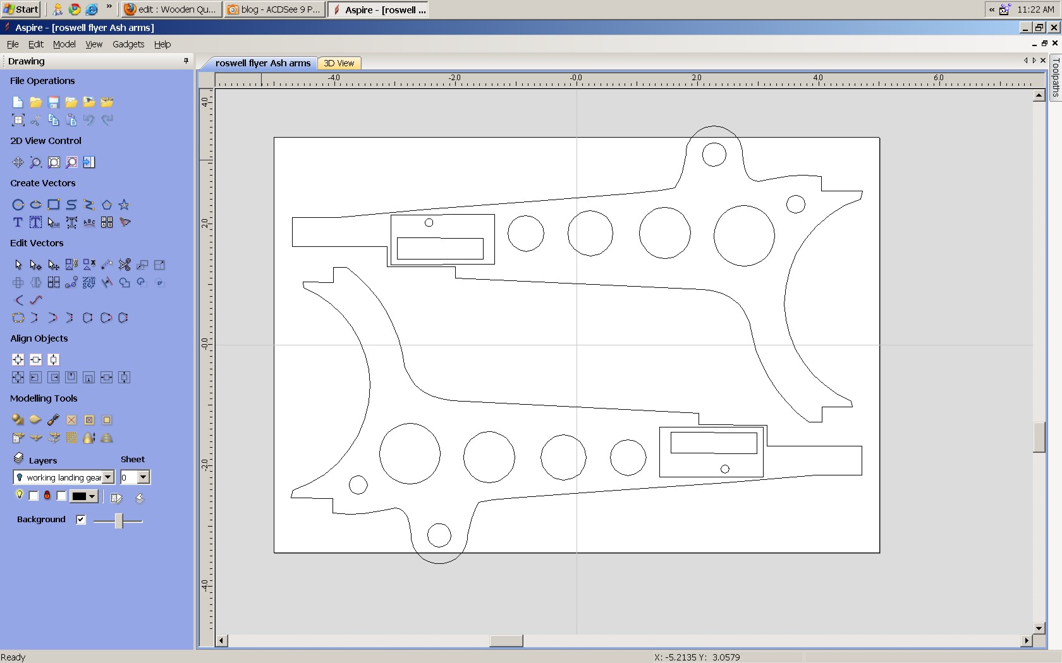Click Center in Material align icon
The width and height of the screenshot is (1062, 663).
click(x=18, y=360)
